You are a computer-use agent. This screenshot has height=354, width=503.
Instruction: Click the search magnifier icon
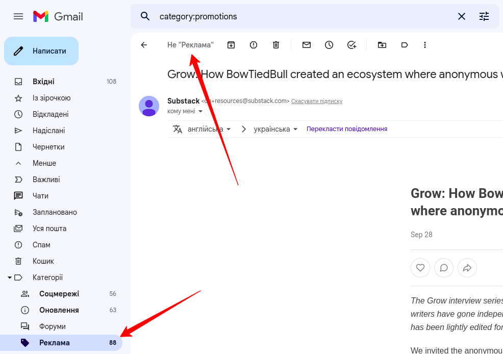point(145,16)
